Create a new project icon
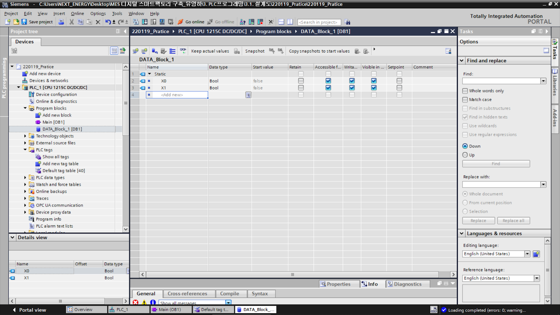Viewport: 560px width, 315px height. click(x=8, y=22)
